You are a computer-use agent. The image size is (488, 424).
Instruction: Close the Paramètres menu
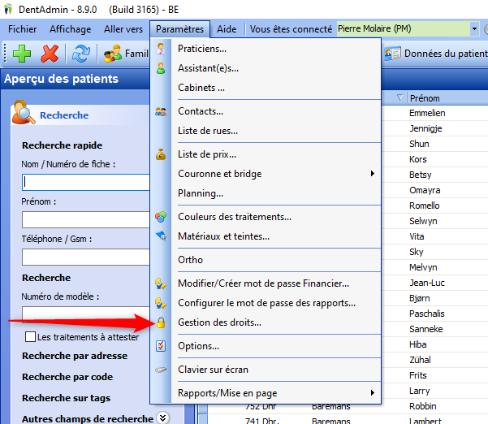pyautogui.click(x=179, y=29)
